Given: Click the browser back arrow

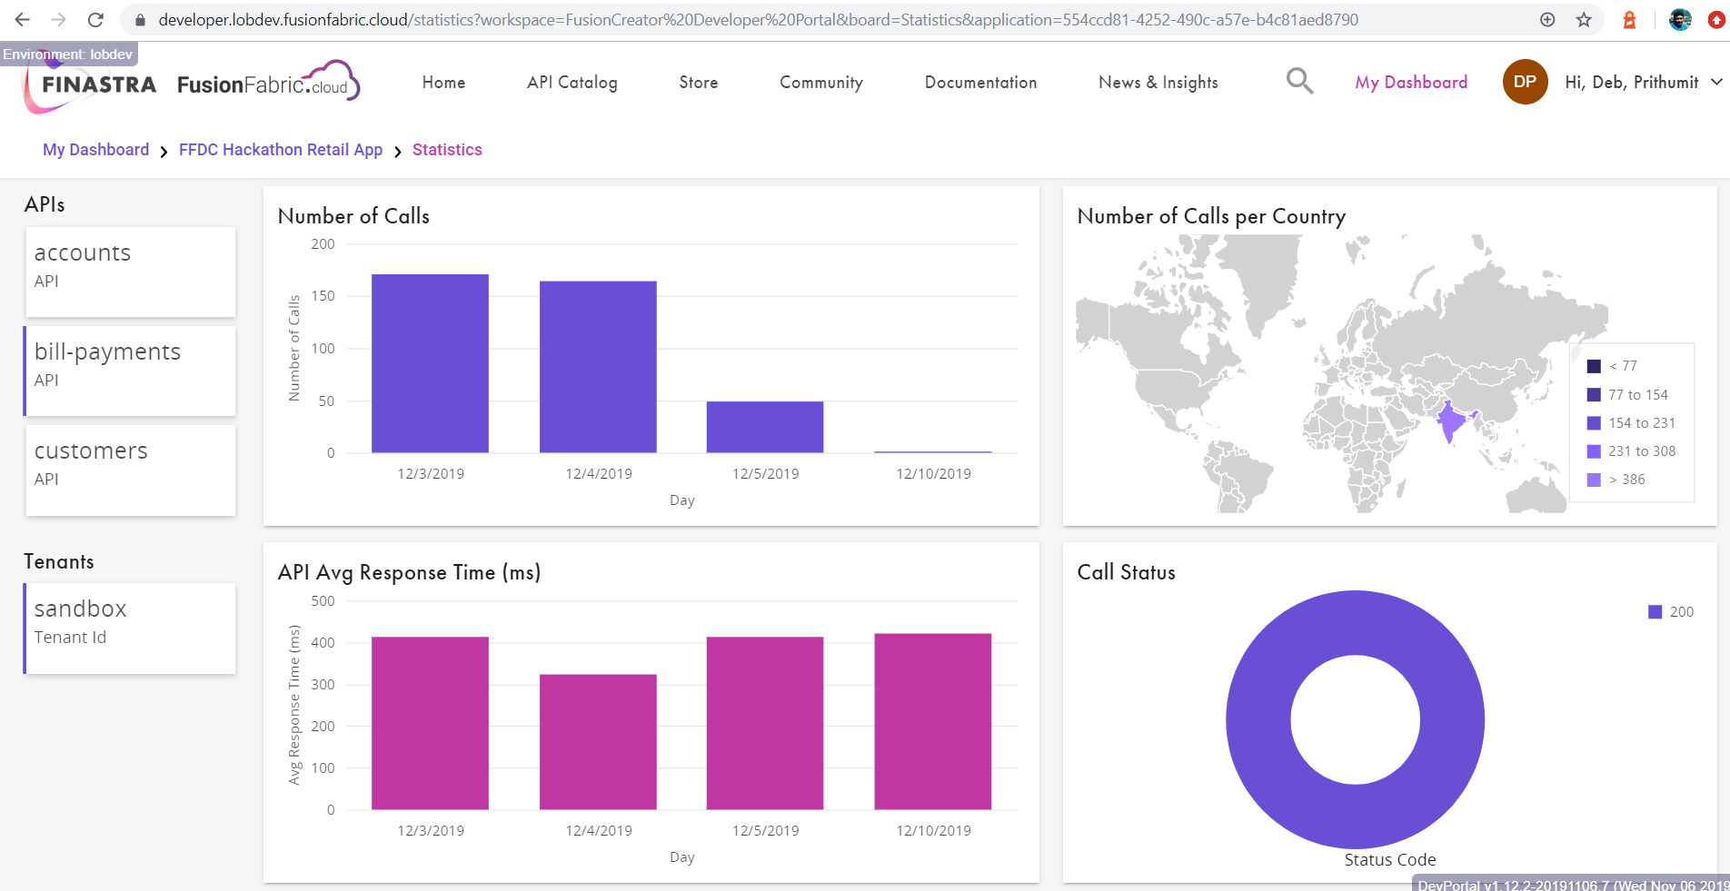Looking at the screenshot, I should [x=23, y=20].
